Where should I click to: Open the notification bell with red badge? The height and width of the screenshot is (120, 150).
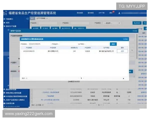click(112, 12)
